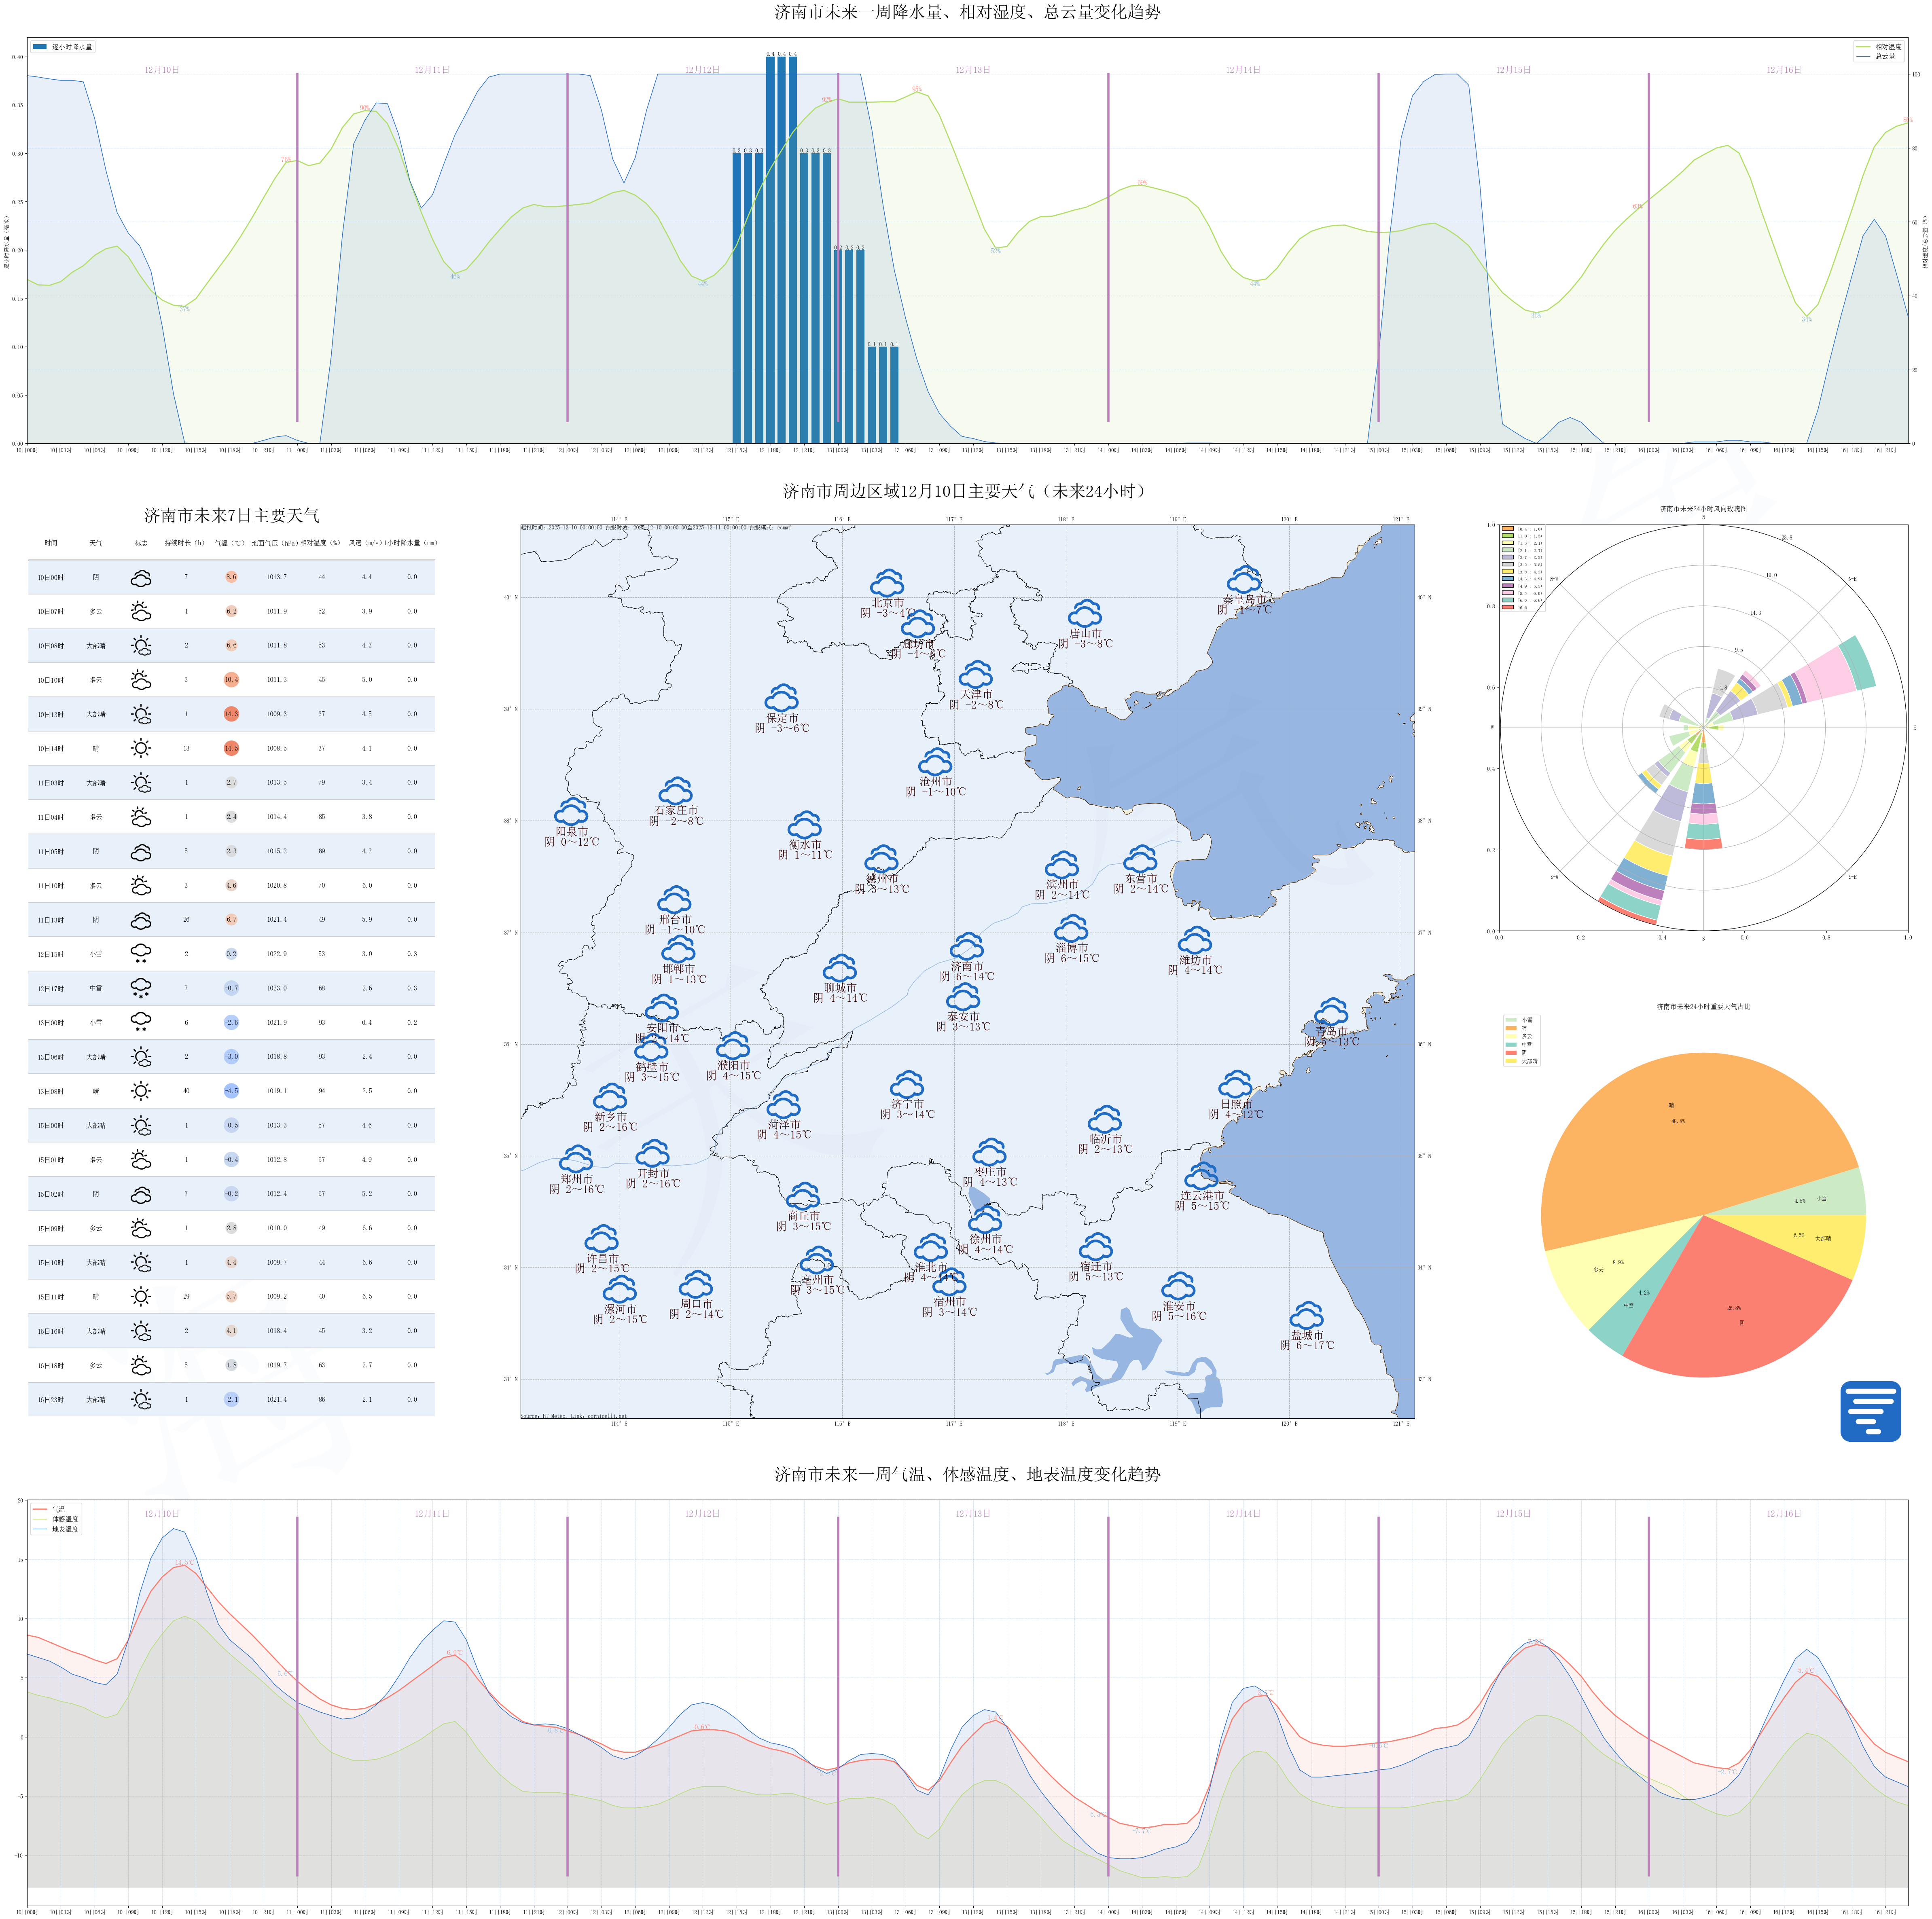
Task: Click the cloud icon above 郑州市
Action: point(576,1159)
